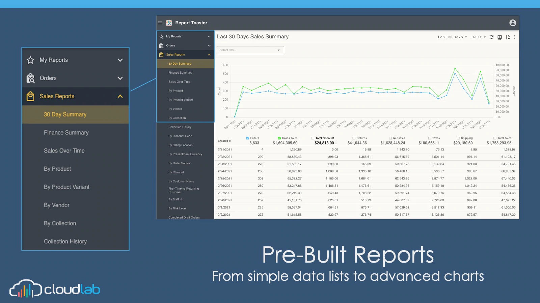Click the gross sales value 58,880.43
This screenshot has width=540, height=303.
tap(294, 157)
